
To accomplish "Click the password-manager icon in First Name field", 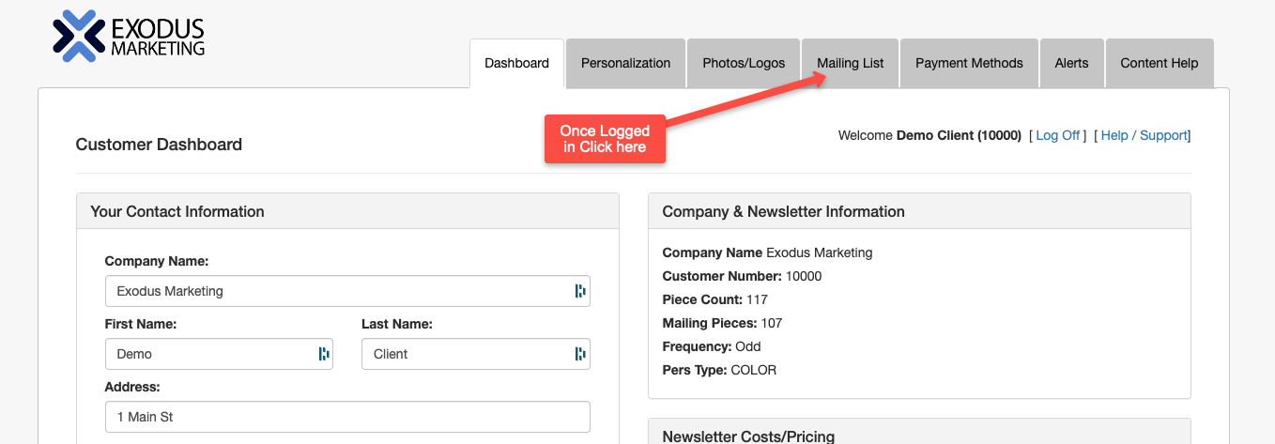I will [324, 354].
